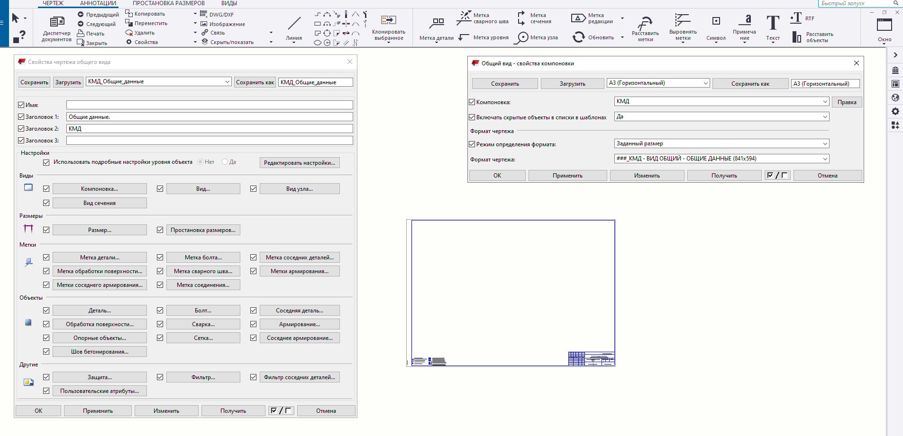The height and width of the screenshot is (436, 903).
Task: Switch to the АННОТАЦИИ ribbon tab
Action: [98, 3]
